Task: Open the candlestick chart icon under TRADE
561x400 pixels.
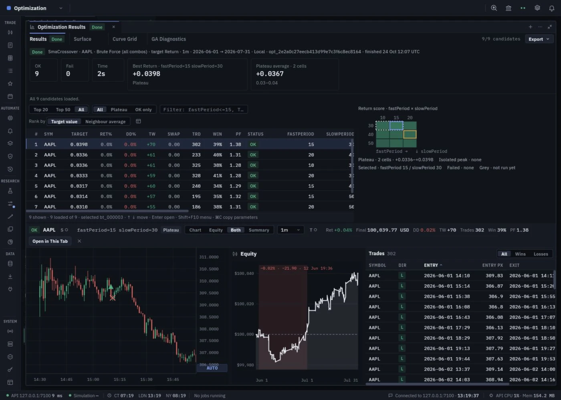Action: tap(10, 32)
